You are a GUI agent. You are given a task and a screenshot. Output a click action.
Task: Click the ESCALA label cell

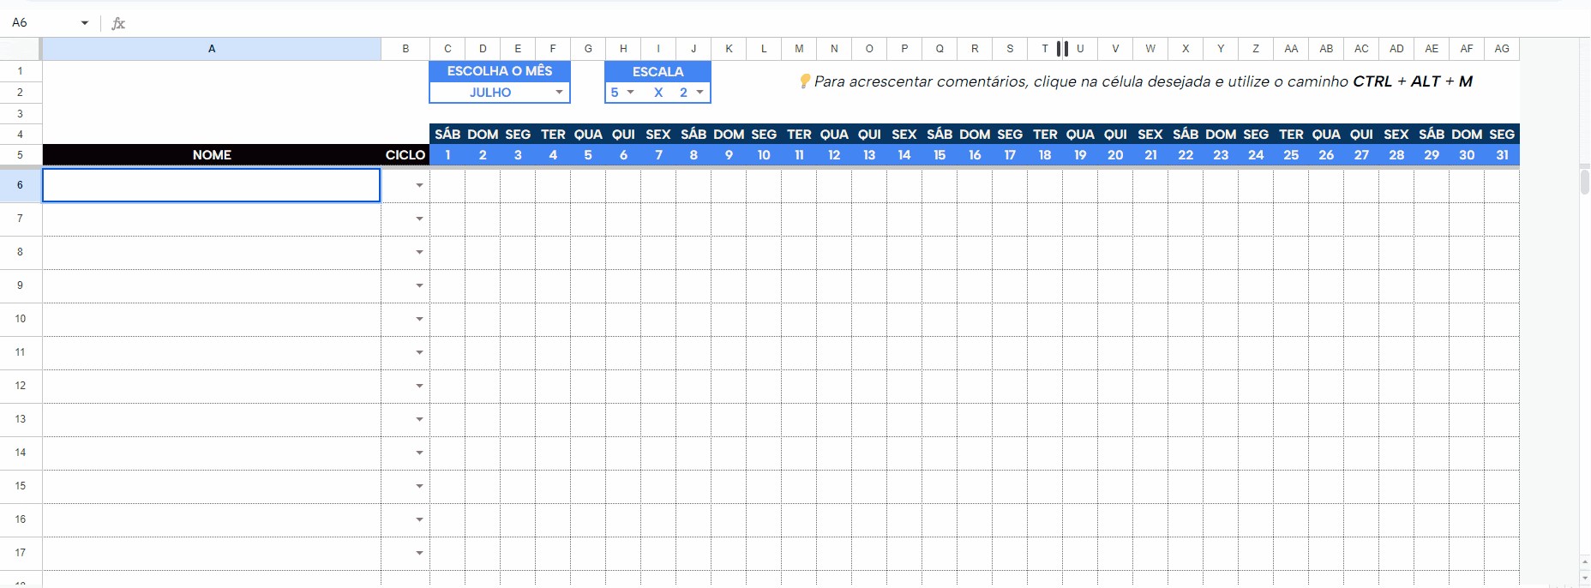pyautogui.click(x=657, y=72)
